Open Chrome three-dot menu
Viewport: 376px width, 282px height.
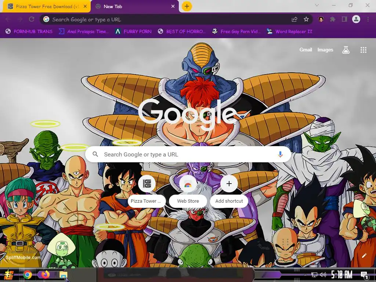[x=368, y=19]
